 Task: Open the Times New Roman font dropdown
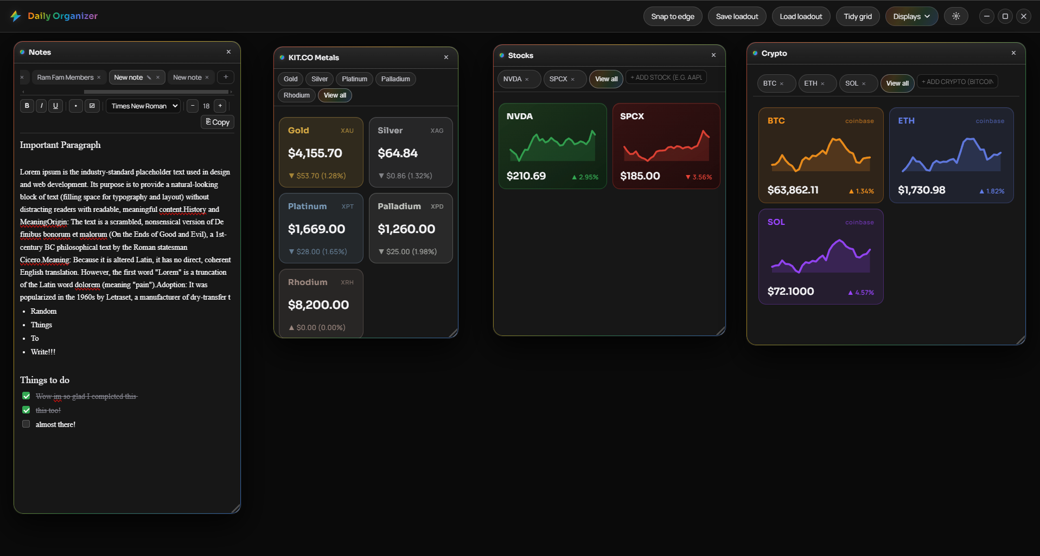point(143,106)
